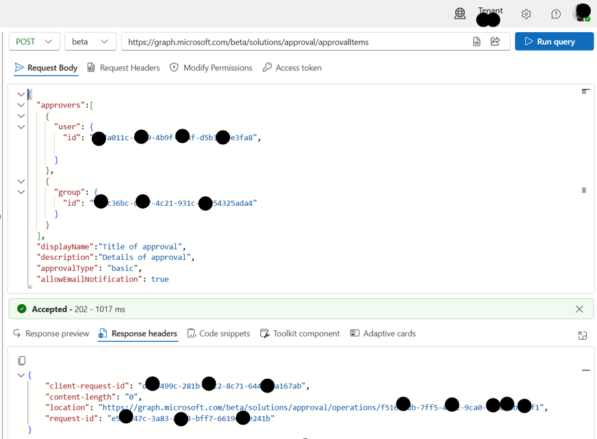Click the Tenant label at top
The image size is (597, 439).
tap(490, 10)
